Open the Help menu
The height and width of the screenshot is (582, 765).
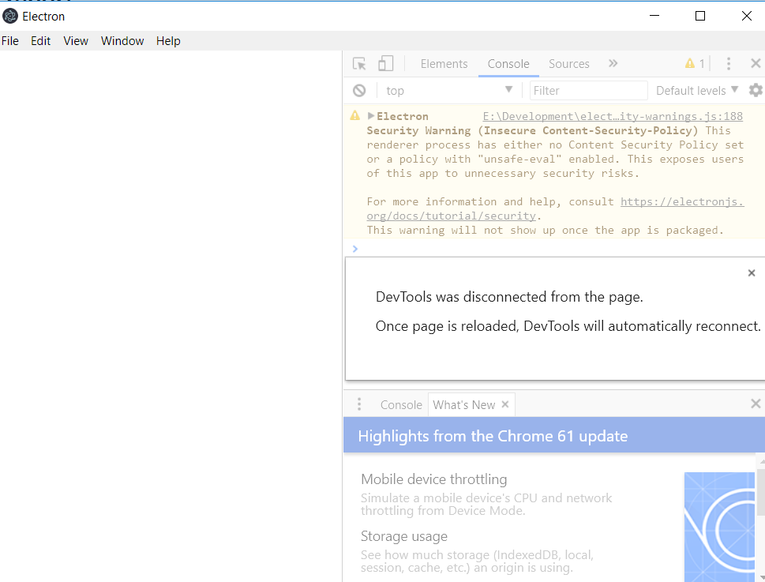click(168, 41)
